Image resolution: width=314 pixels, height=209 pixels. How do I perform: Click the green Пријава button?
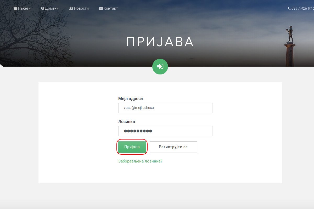132,147
